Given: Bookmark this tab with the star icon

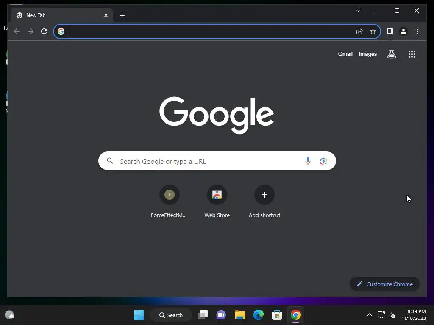Looking at the screenshot, I should (x=373, y=31).
